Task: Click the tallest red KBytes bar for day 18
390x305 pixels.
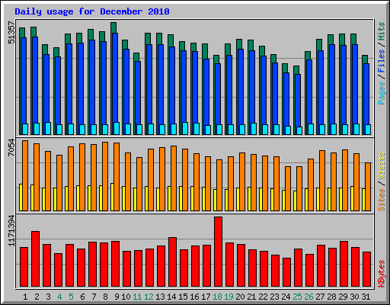Action: point(218,252)
